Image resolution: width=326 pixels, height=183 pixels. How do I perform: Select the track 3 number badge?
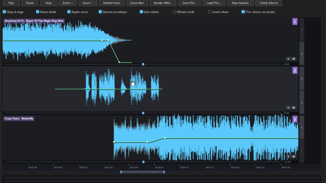[295, 119]
